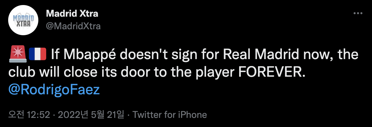Open the three-dot more options menu
This screenshot has height=127, width=372.
[358, 14]
